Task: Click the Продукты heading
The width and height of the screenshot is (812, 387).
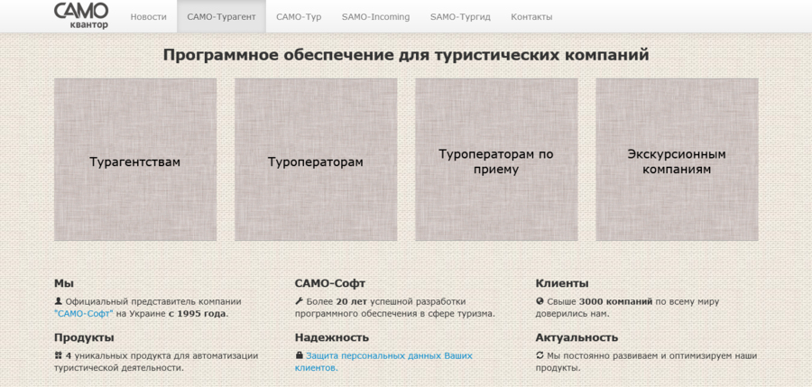Action: pos(84,337)
